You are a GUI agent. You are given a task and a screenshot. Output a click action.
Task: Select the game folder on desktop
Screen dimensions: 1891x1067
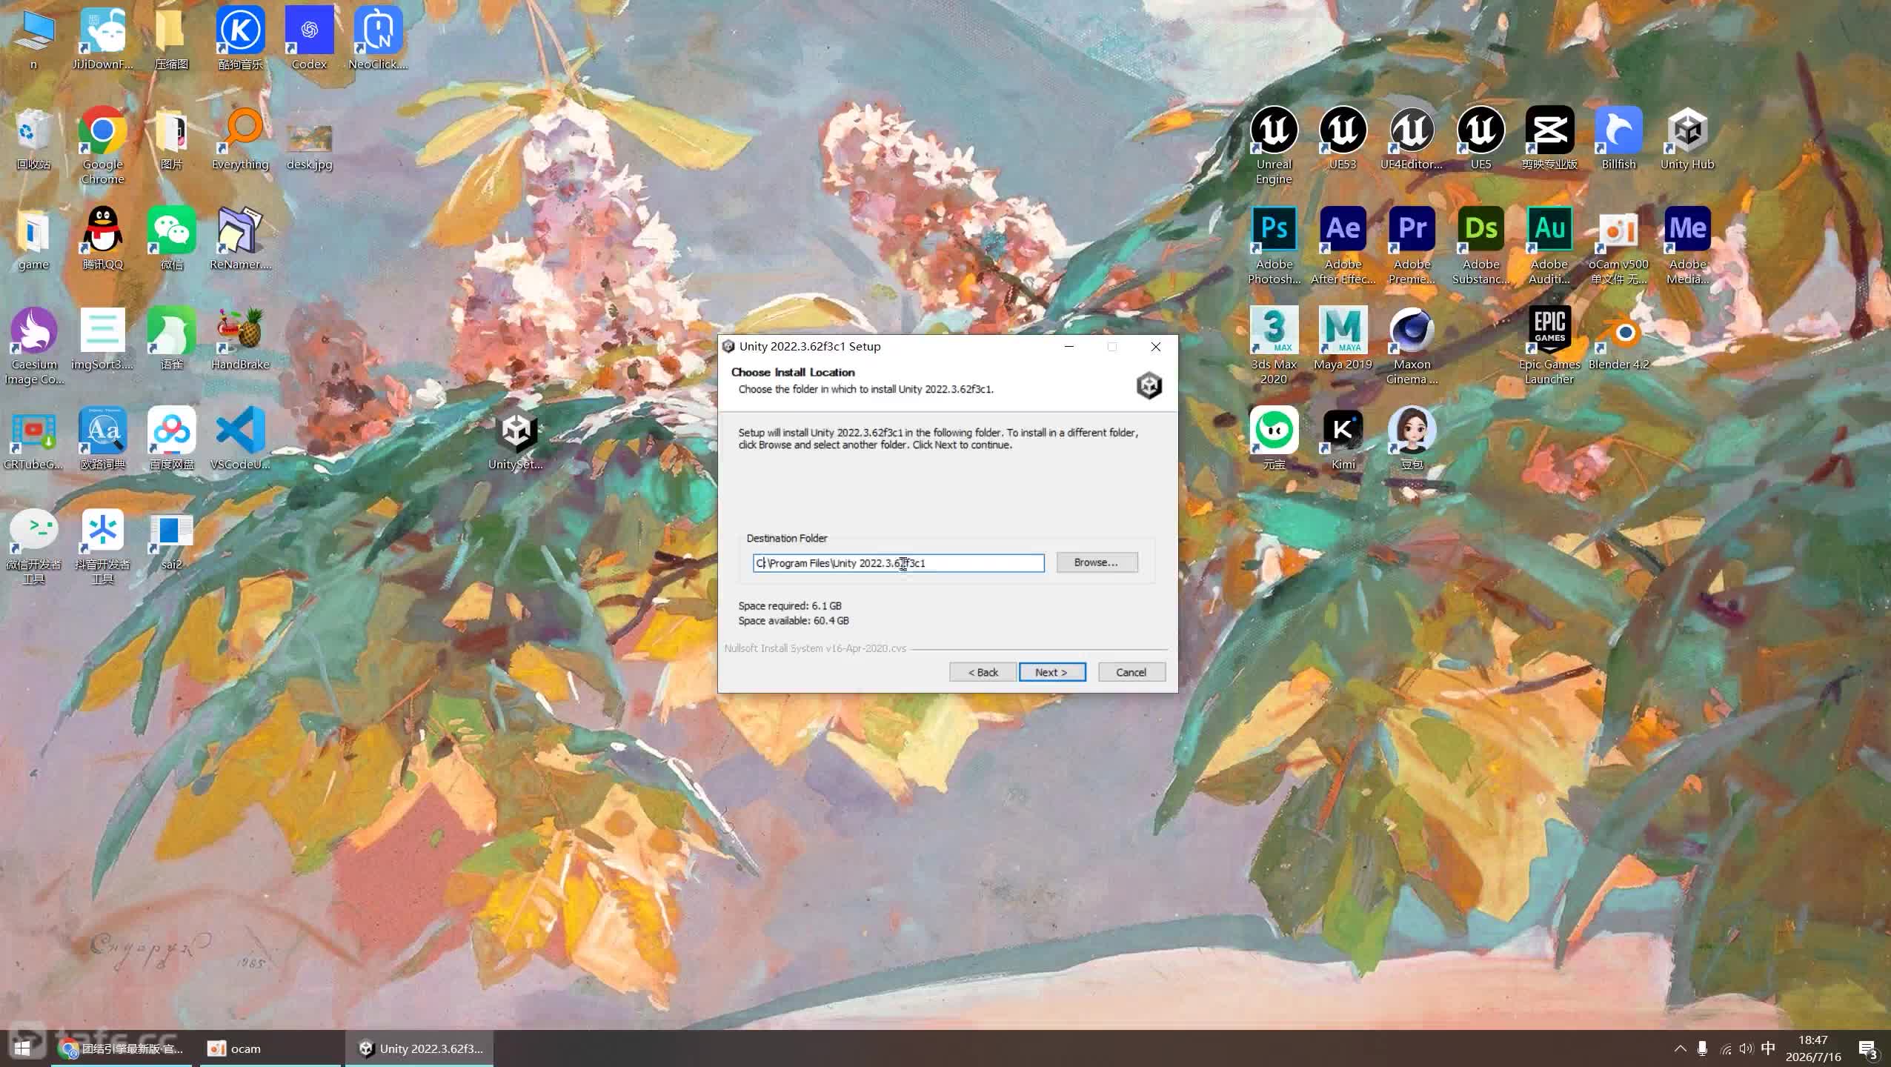pos(33,240)
